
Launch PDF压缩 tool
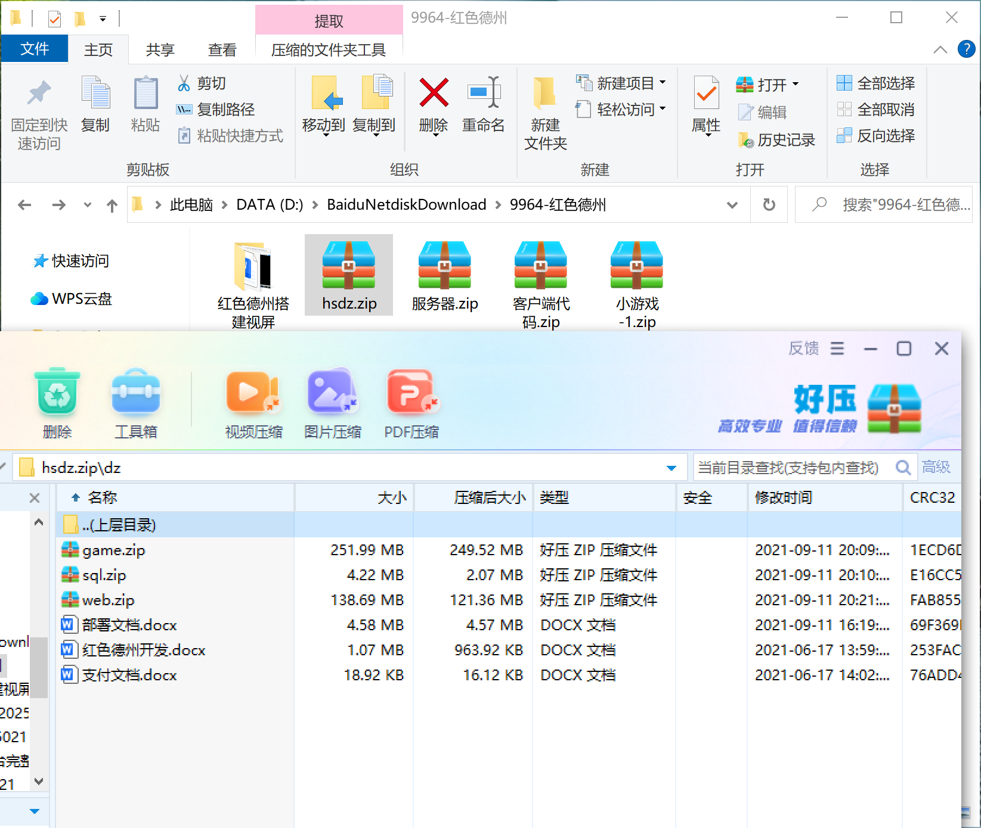(x=411, y=393)
